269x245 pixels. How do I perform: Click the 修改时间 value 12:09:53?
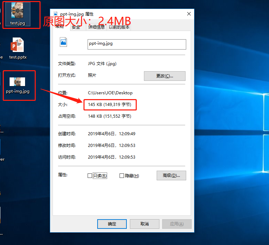pyautogui.click(x=127, y=146)
